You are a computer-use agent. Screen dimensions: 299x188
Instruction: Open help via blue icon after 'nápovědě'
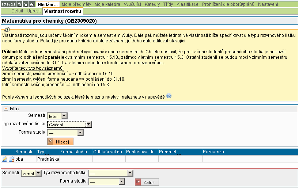click(169, 96)
